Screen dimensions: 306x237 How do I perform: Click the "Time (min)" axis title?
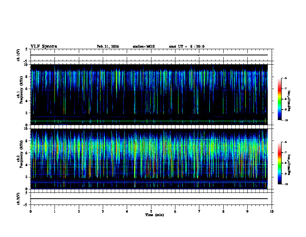155,215
